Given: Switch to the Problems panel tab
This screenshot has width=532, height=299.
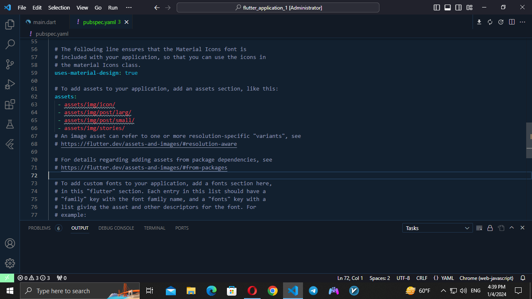Looking at the screenshot, I should (44, 228).
